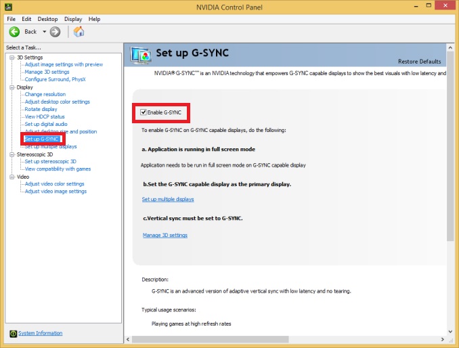This screenshot has width=459, height=348.
Task: Select Adjust image settings with preview
Action: tap(64, 64)
